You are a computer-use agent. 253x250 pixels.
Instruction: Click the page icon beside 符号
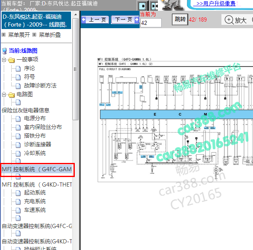click(x=18, y=77)
